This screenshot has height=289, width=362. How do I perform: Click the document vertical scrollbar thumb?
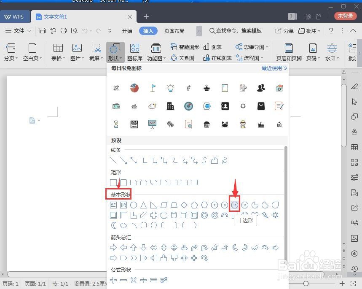tap(344, 116)
